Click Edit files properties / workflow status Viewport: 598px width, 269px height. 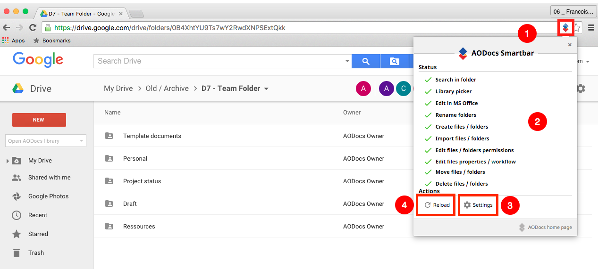coord(470,162)
